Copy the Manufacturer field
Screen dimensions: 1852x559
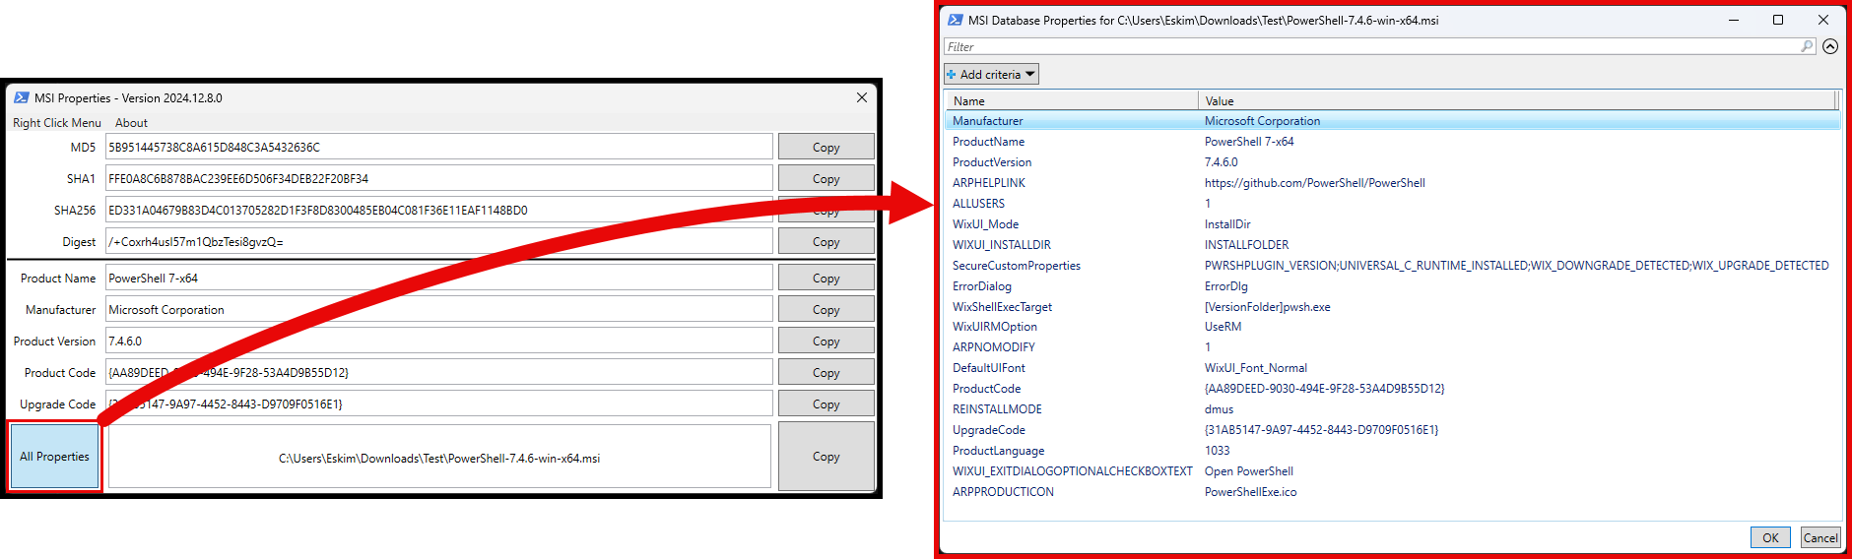(x=826, y=309)
